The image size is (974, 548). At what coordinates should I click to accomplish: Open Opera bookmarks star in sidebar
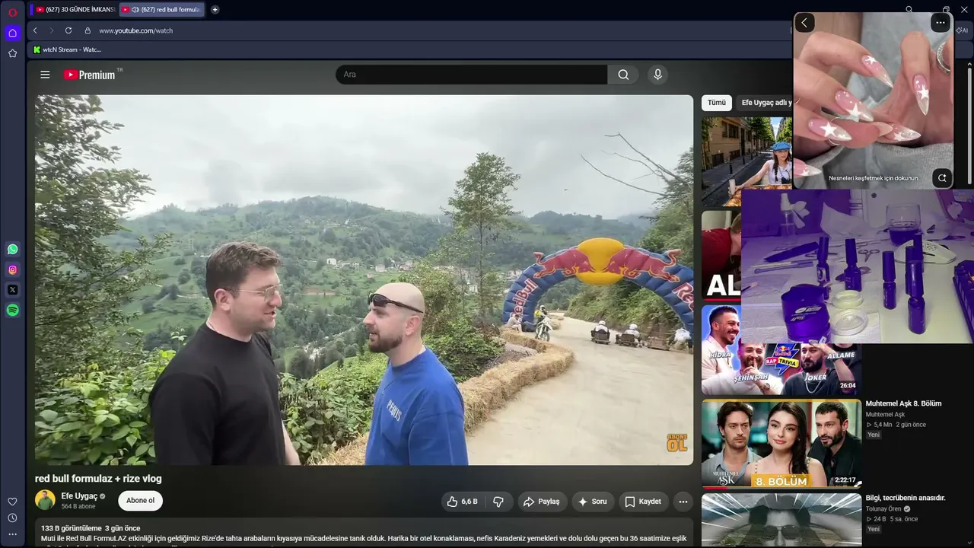pyautogui.click(x=12, y=53)
